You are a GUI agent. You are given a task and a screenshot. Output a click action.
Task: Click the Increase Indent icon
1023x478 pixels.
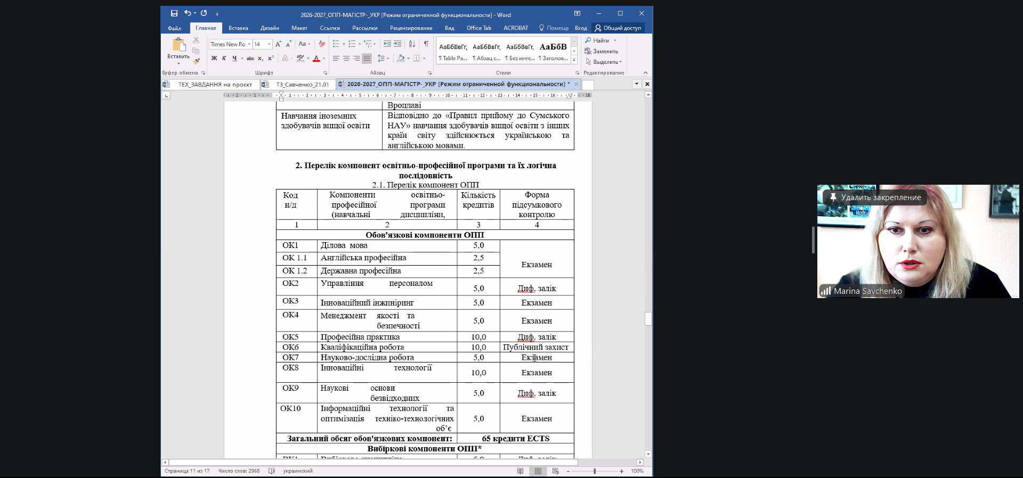pos(397,44)
